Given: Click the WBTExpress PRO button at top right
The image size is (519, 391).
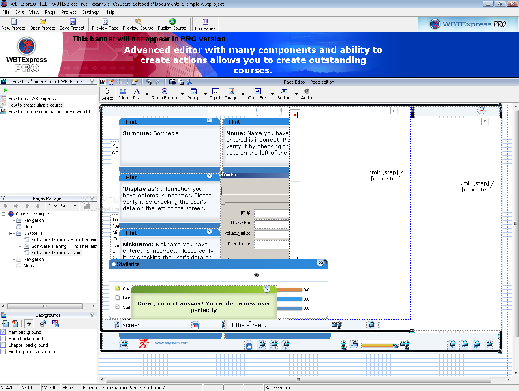Looking at the screenshot, I should point(468,24).
